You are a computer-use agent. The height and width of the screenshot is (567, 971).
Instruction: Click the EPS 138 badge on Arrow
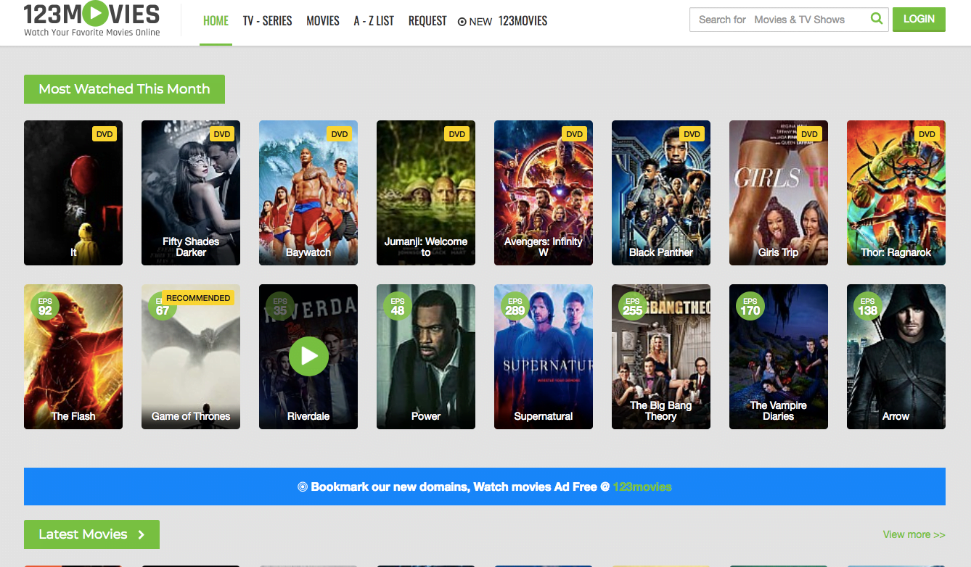868,306
